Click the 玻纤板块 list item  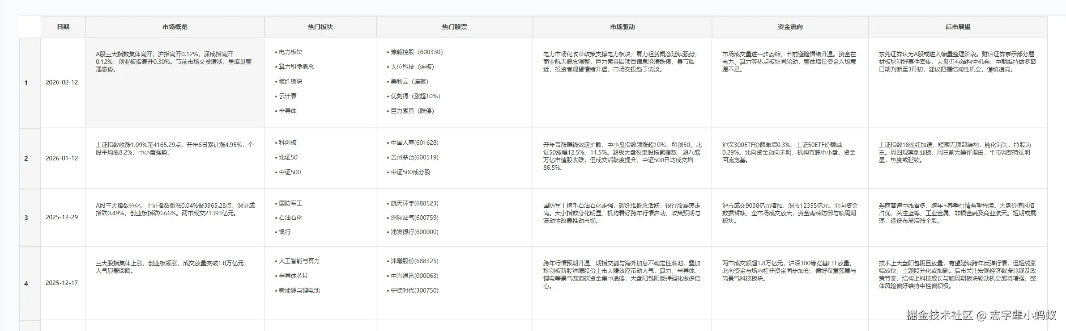tap(289, 81)
